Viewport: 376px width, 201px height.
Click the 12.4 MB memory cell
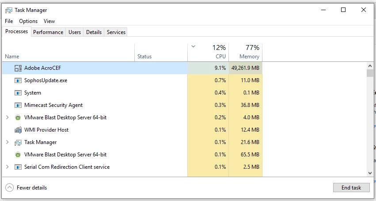(245, 130)
